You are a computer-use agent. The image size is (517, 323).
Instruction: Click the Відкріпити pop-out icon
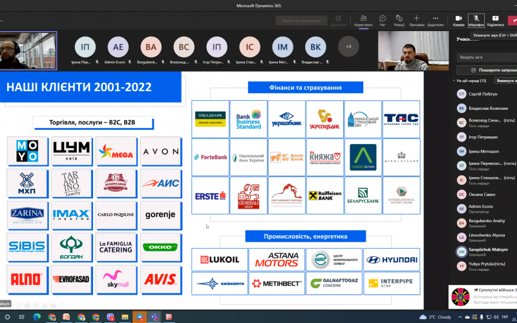[x=338, y=21]
